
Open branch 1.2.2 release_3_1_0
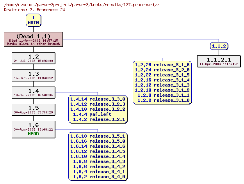(x=164, y=100)
